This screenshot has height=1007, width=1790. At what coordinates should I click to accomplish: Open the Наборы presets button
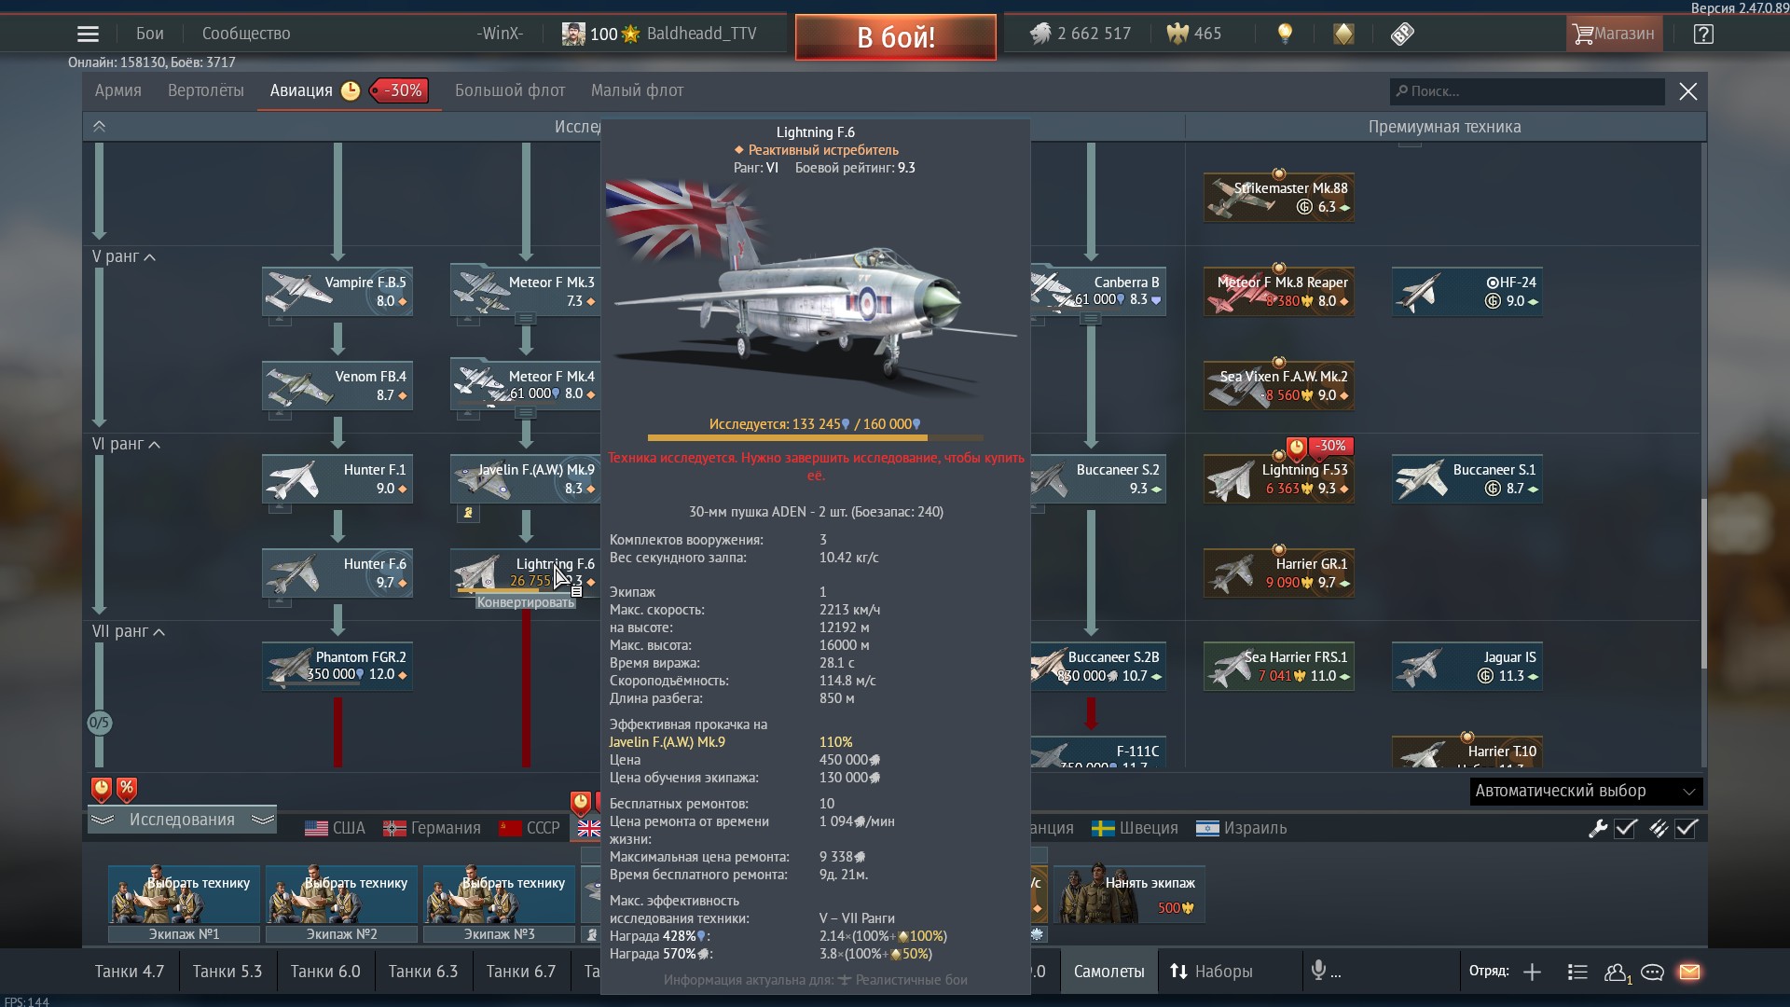pyautogui.click(x=1212, y=972)
